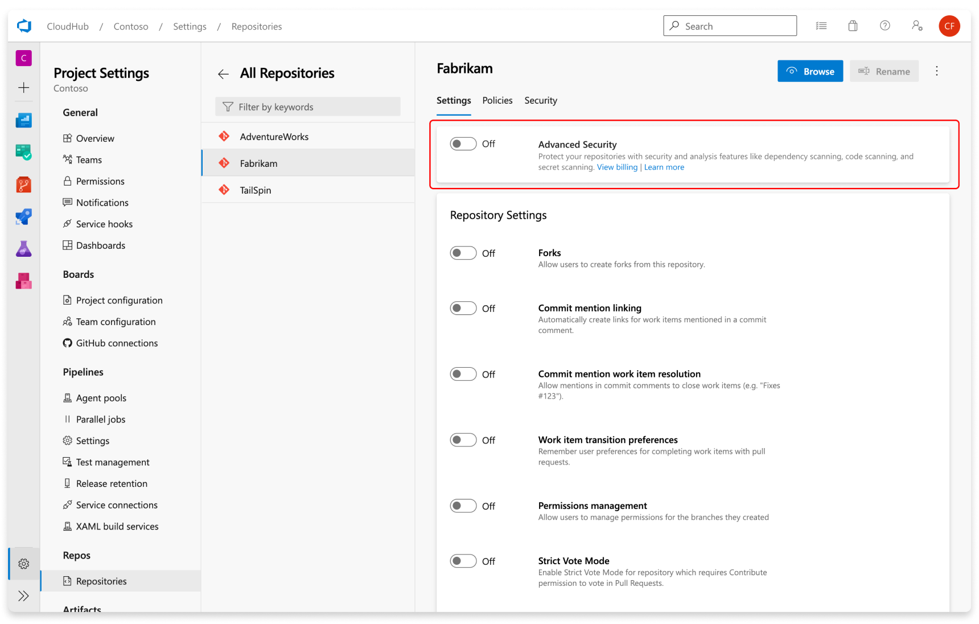Turn on Forks for this repository
The image size is (979, 624).
pyautogui.click(x=463, y=253)
